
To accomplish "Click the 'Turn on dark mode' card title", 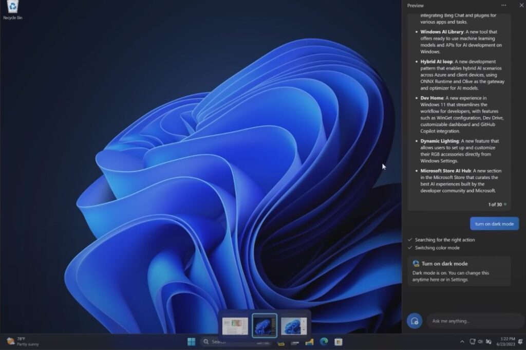I will click(444, 264).
